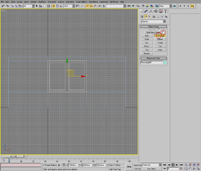Viewport: 201px width, 171px height.
Task: Activate the Select and Scale tool
Action: 61,6
